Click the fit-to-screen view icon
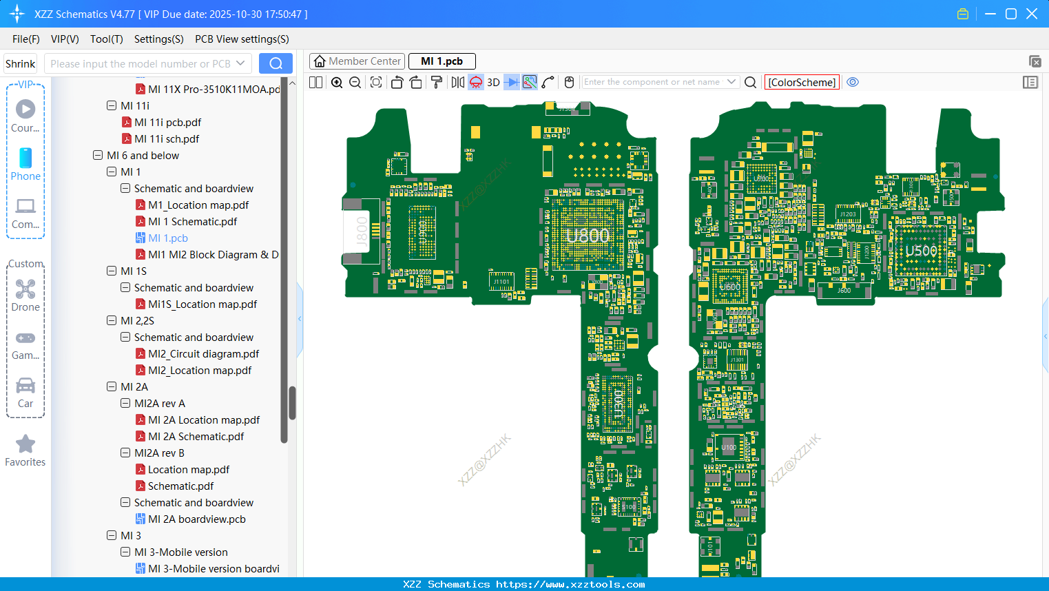The width and height of the screenshot is (1049, 591). (x=376, y=83)
